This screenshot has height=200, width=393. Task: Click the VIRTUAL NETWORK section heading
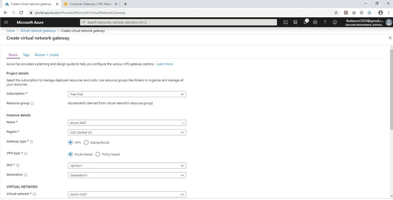(x=22, y=187)
